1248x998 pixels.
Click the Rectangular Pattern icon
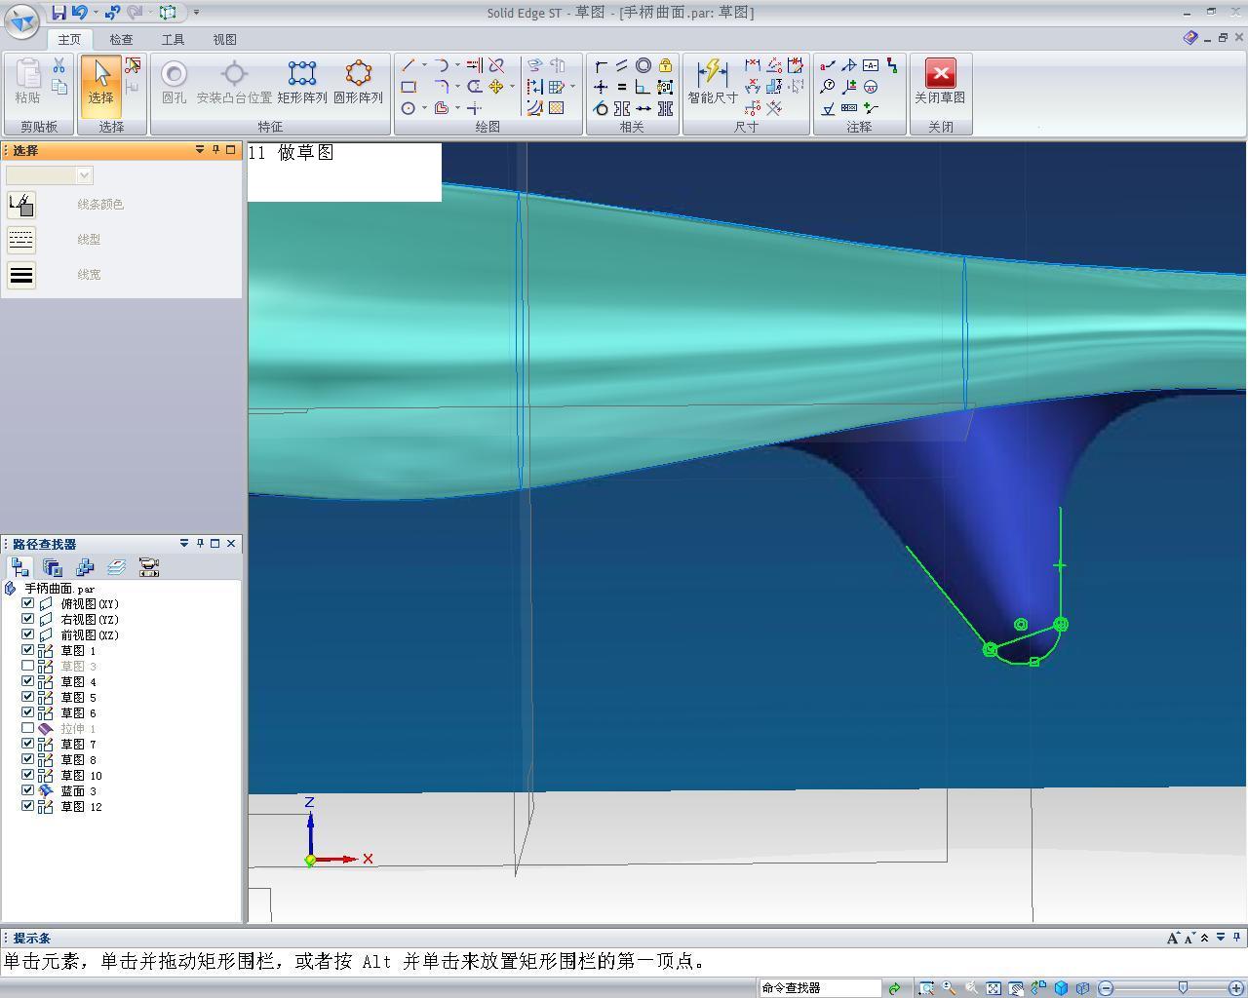(302, 82)
